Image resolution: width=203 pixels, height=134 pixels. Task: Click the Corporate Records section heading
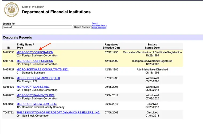(x=17, y=38)
